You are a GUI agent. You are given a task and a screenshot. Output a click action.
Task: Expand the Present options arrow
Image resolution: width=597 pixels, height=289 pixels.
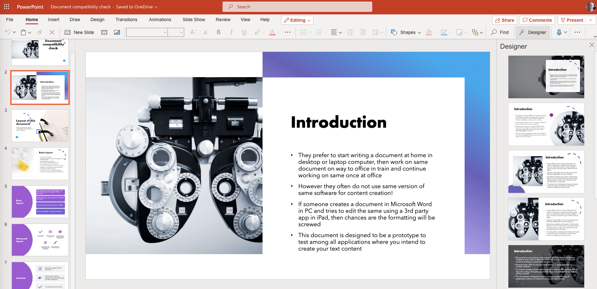coord(591,20)
